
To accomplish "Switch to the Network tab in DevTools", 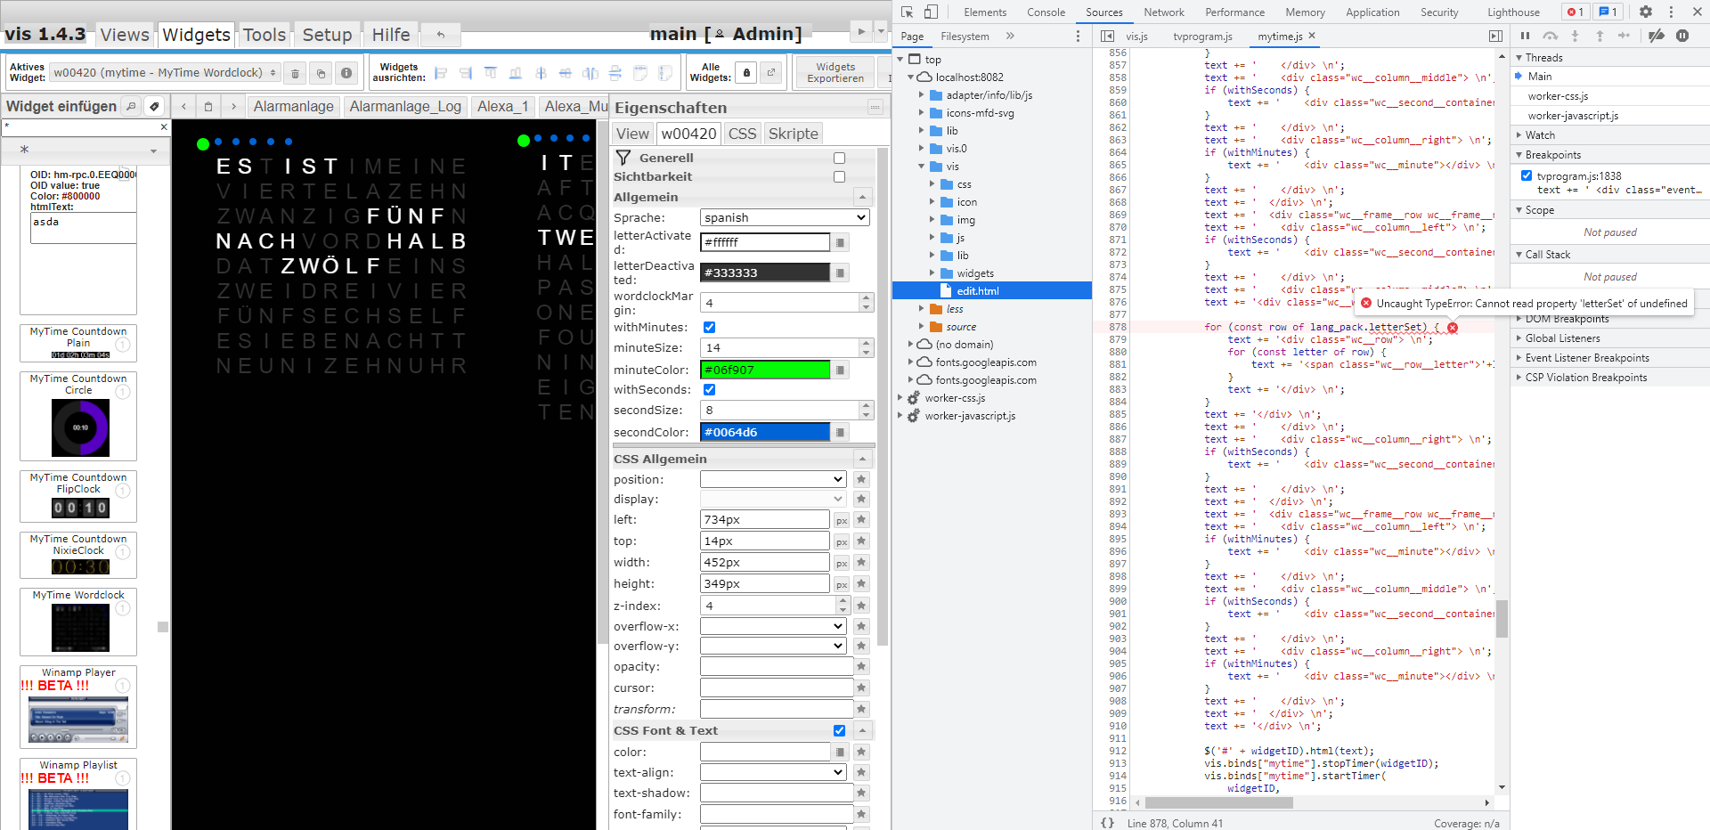I will [x=1163, y=12].
